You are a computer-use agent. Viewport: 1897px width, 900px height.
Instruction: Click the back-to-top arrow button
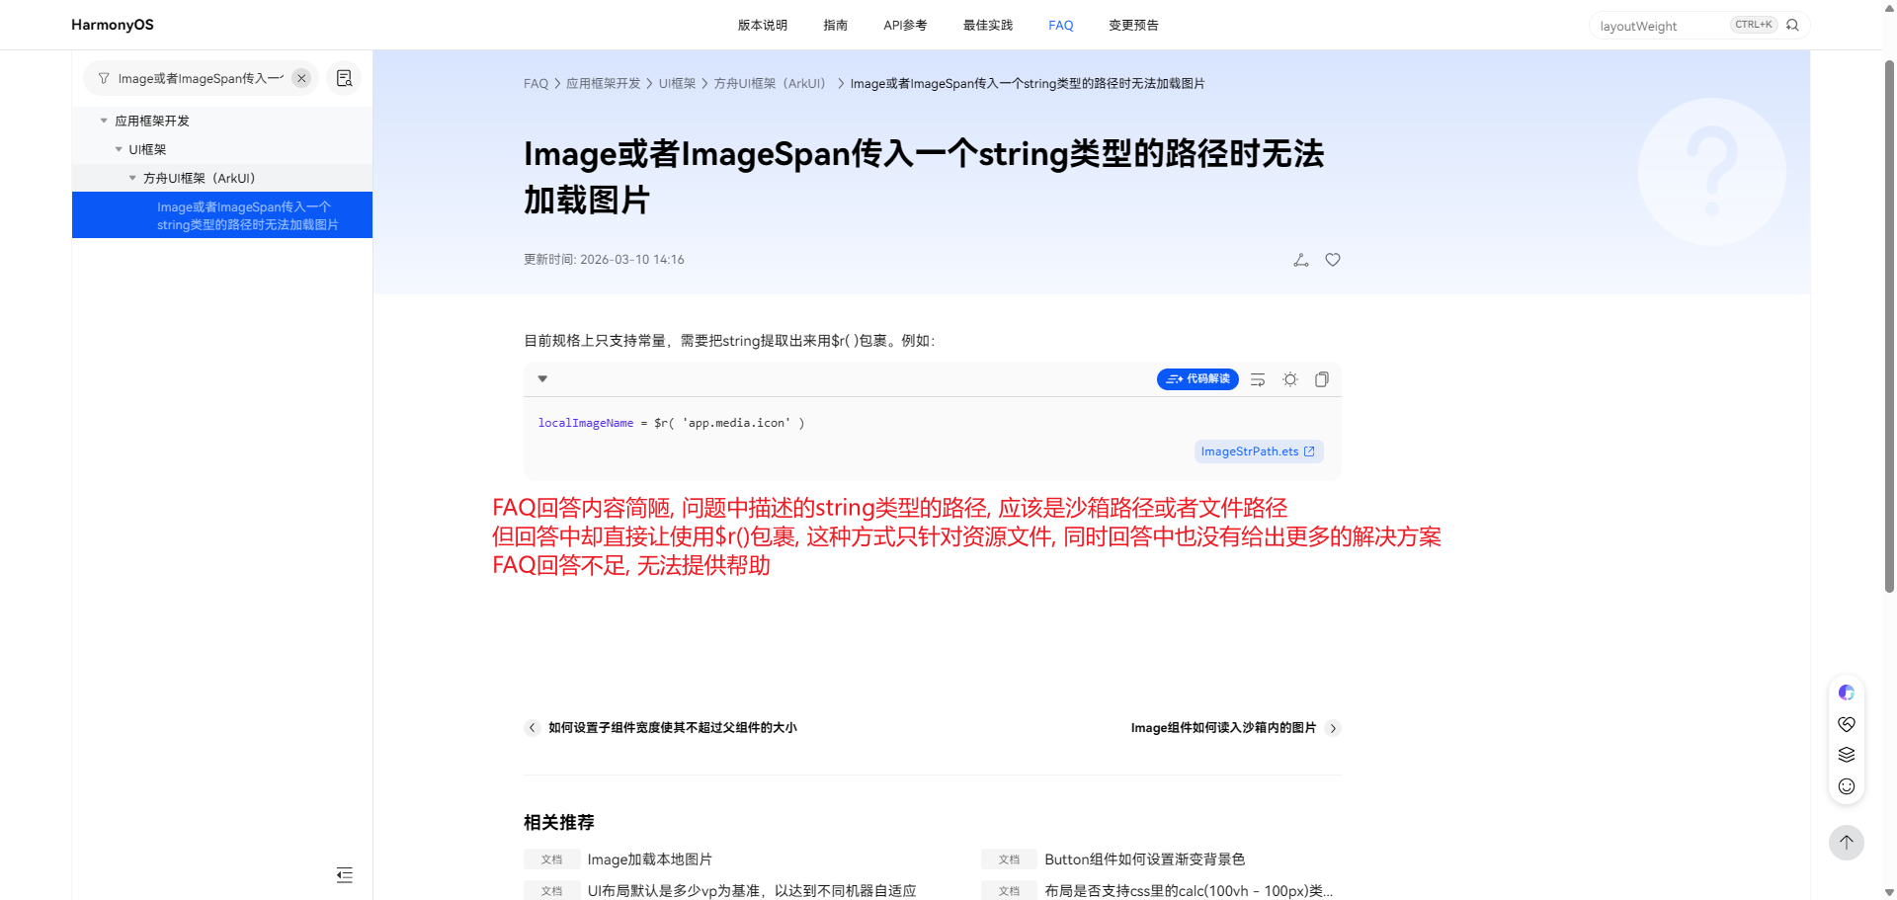(1847, 843)
